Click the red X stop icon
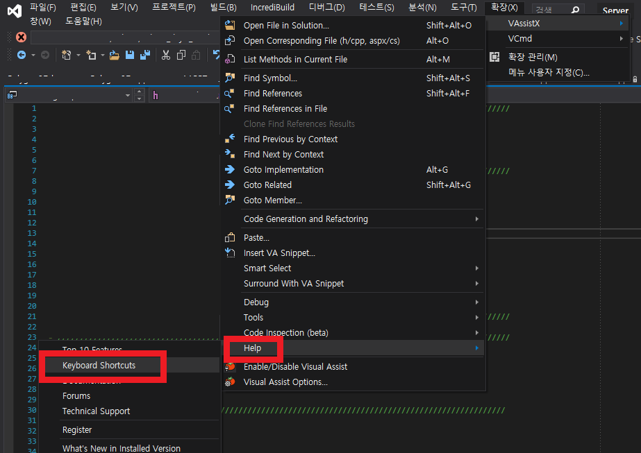The image size is (641, 453). tap(21, 37)
